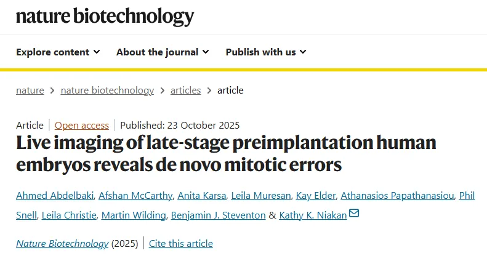Open Martin Wilding's author link
Image resolution: width=487 pixels, height=261 pixels.
point(133,215)
